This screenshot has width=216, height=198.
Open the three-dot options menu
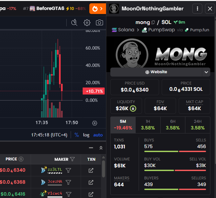[x=197, y=9]
